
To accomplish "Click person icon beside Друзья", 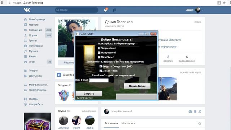I will click(x=25, y=35).
